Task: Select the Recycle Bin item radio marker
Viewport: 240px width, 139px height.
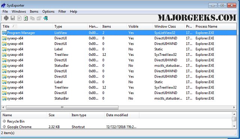Action: coord(4,121)
